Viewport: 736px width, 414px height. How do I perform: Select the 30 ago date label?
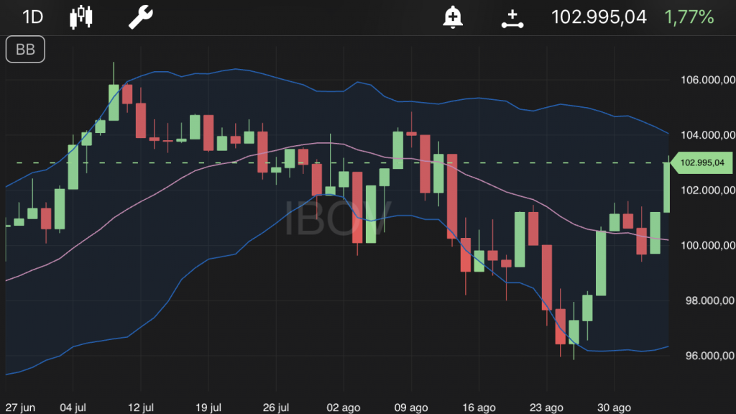coord(614,408)
